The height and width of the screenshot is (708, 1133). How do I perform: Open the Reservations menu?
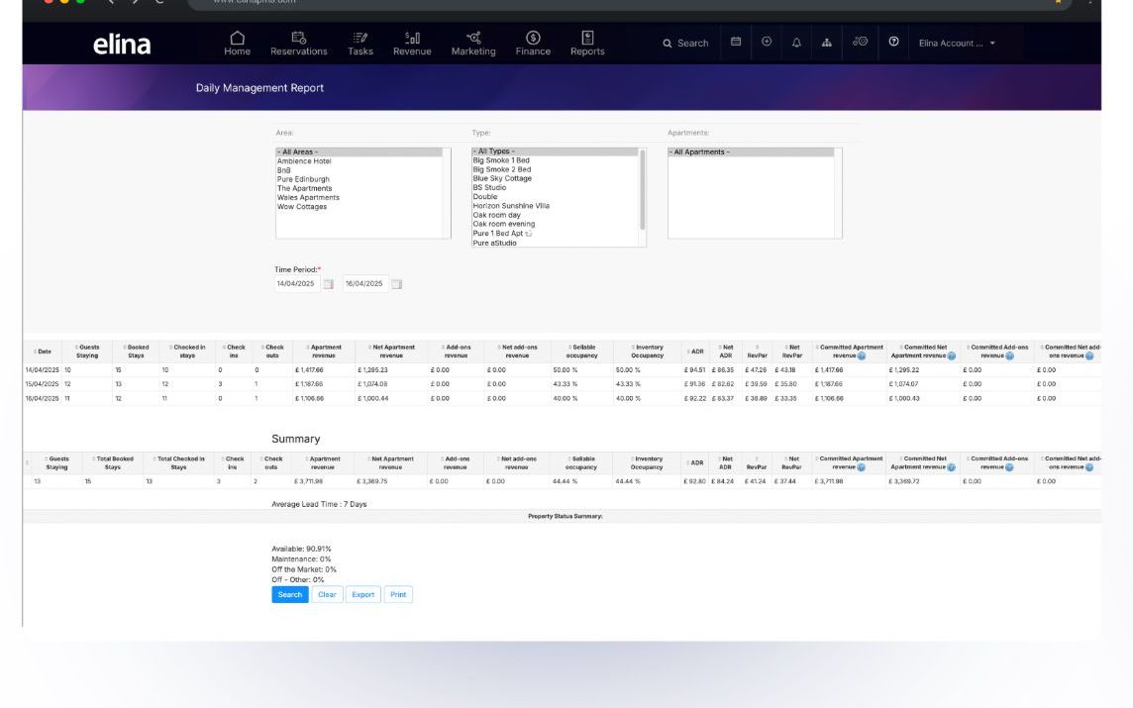[298, 44]
